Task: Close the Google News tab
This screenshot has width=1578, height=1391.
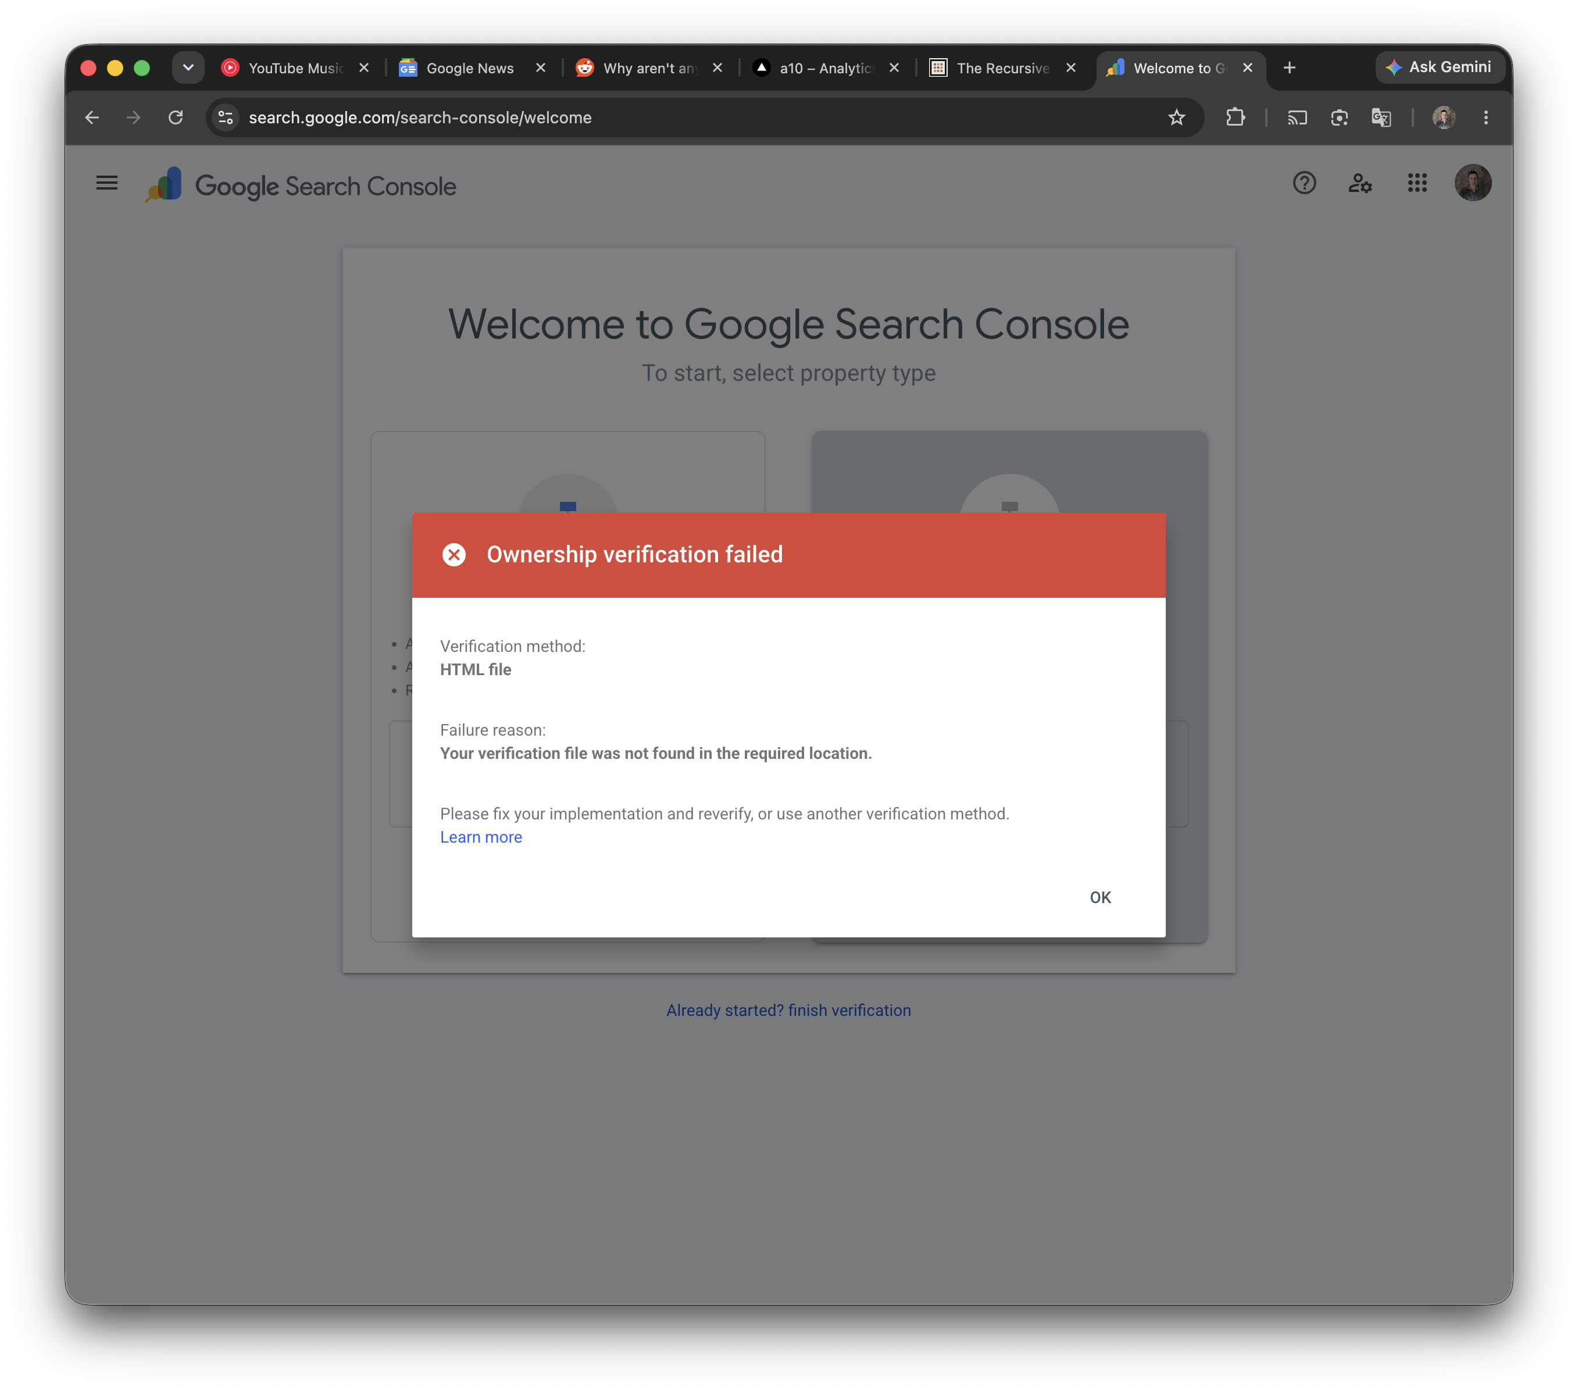Action: (x=540, y=68)
